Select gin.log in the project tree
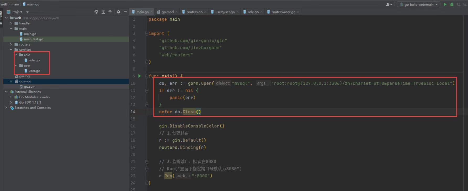 [x=24, y=76]
